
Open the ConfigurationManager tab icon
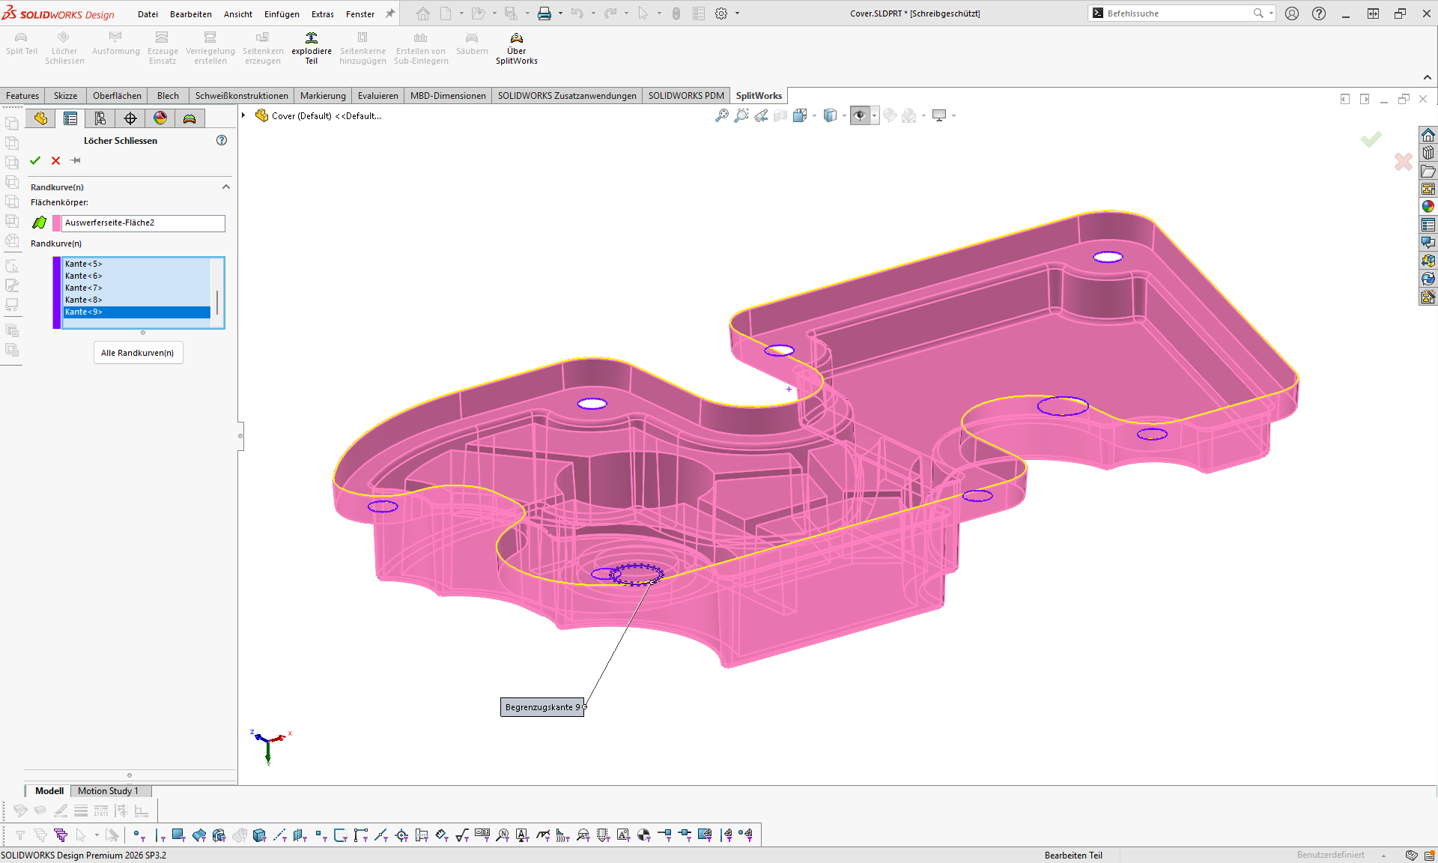pyautogui.click(x=100, y=118)
